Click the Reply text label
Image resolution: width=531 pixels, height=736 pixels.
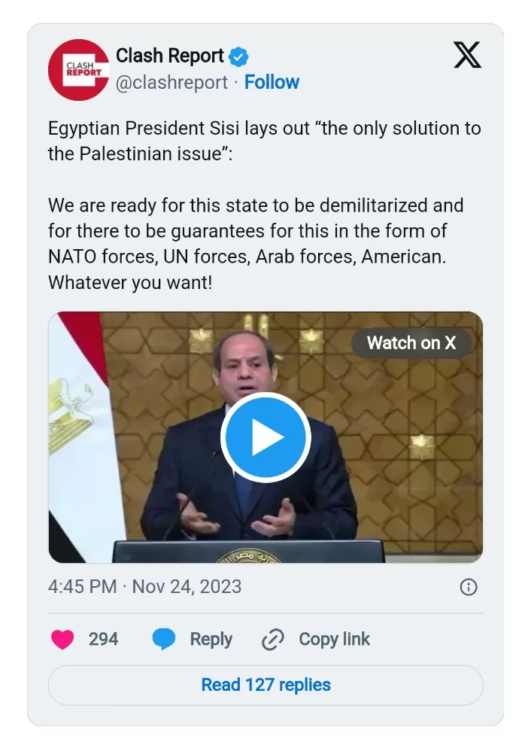(211, 640)
